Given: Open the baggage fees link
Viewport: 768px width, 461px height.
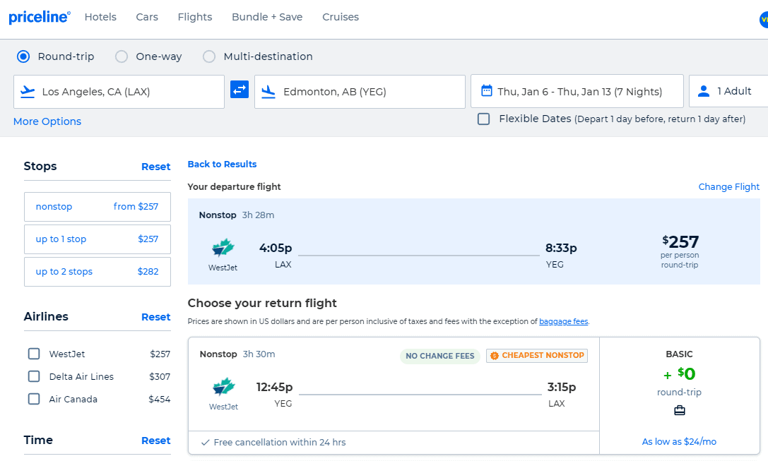Looking at the screenshot, I should (563, 321).
